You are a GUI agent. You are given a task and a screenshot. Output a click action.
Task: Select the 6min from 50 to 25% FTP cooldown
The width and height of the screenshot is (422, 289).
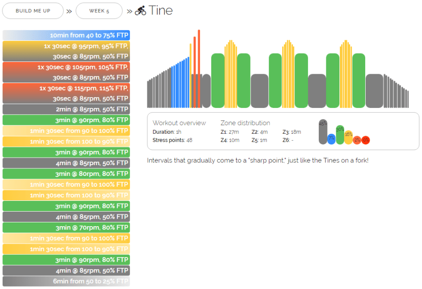(66, 281)
